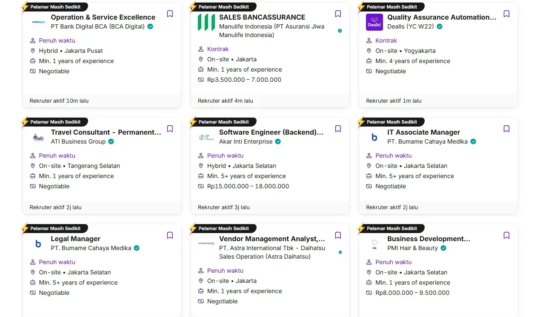Bookmark the Vendor Management Analyst job
Screen dimensions: 543x317
pos(338,235)
